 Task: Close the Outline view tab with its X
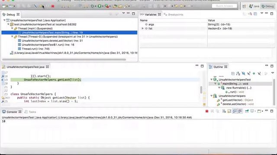(x=226, y=67)
